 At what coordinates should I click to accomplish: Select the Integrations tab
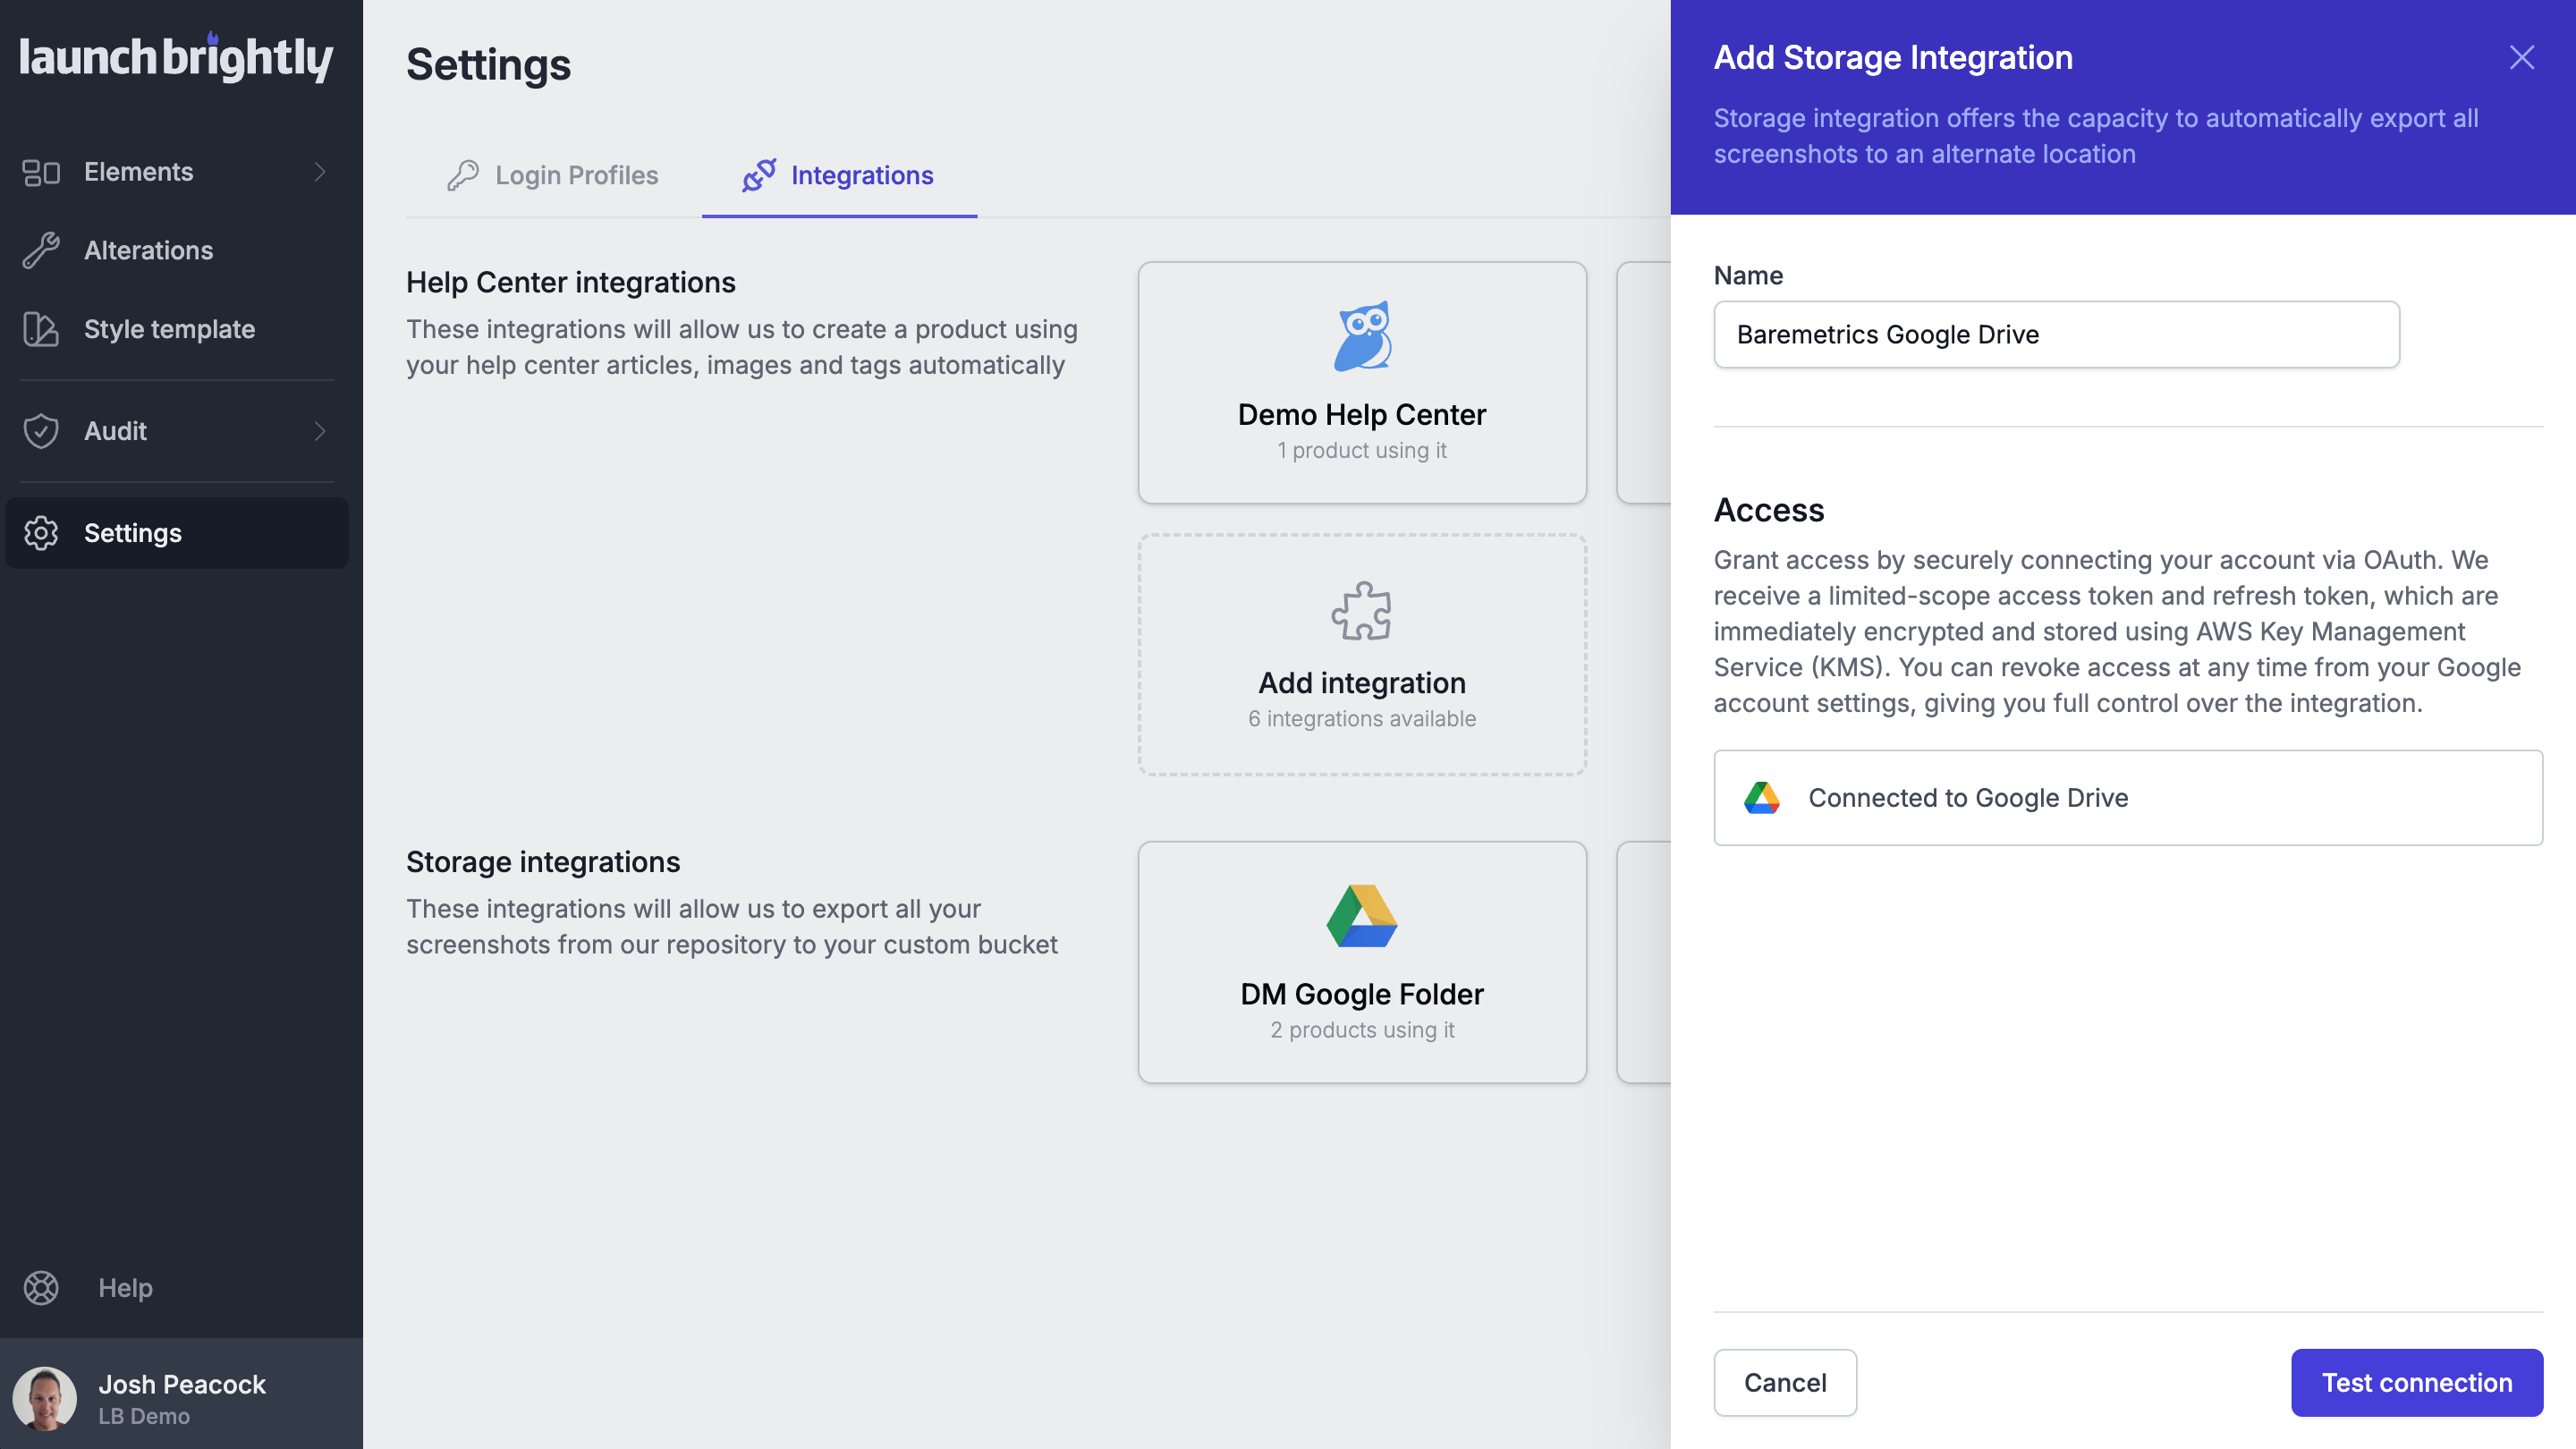pos(839,175)
